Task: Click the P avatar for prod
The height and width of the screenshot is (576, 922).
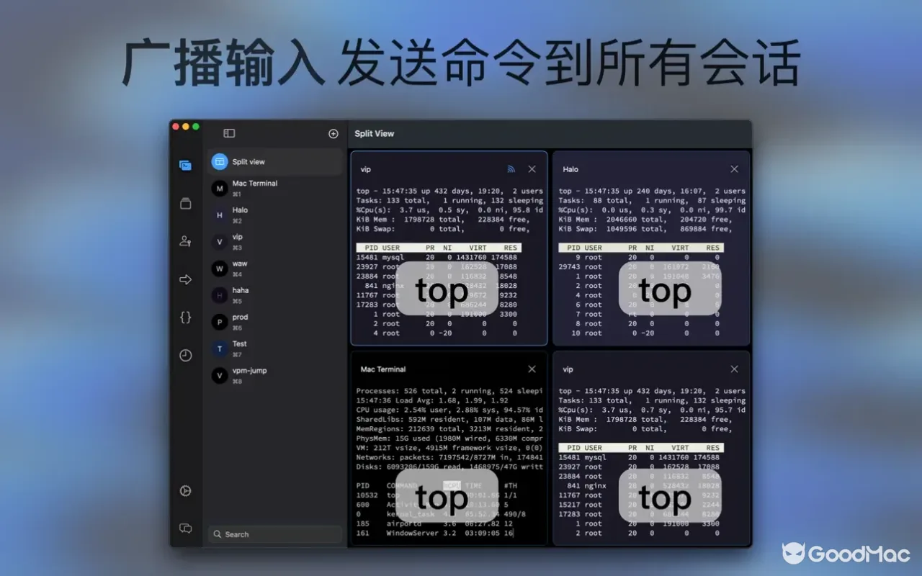Action: click(220, 322)
